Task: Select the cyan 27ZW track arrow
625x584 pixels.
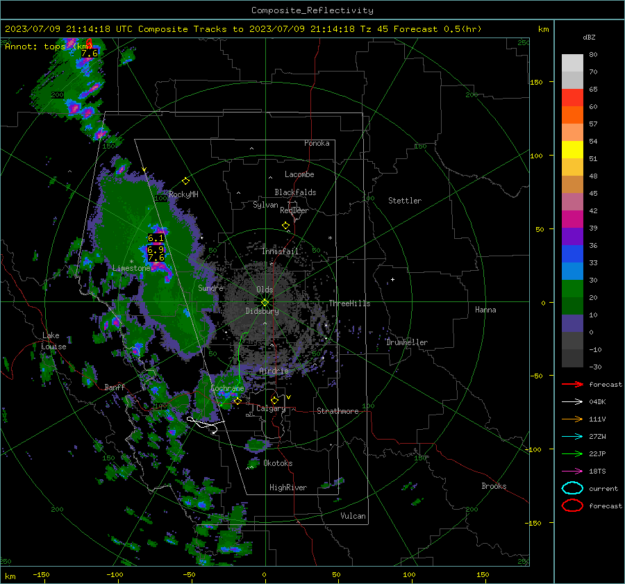Action: click(x=572, y=436)
